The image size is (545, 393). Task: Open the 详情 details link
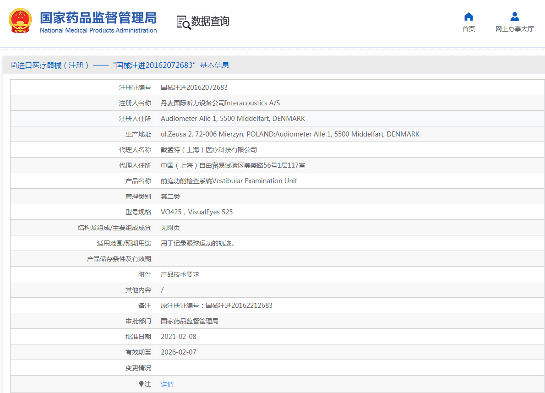coord(167,384)
